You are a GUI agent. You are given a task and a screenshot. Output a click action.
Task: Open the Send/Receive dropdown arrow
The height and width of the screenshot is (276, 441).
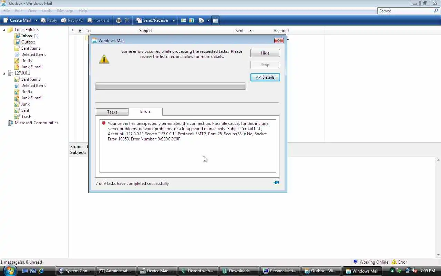tap(174, 20)
